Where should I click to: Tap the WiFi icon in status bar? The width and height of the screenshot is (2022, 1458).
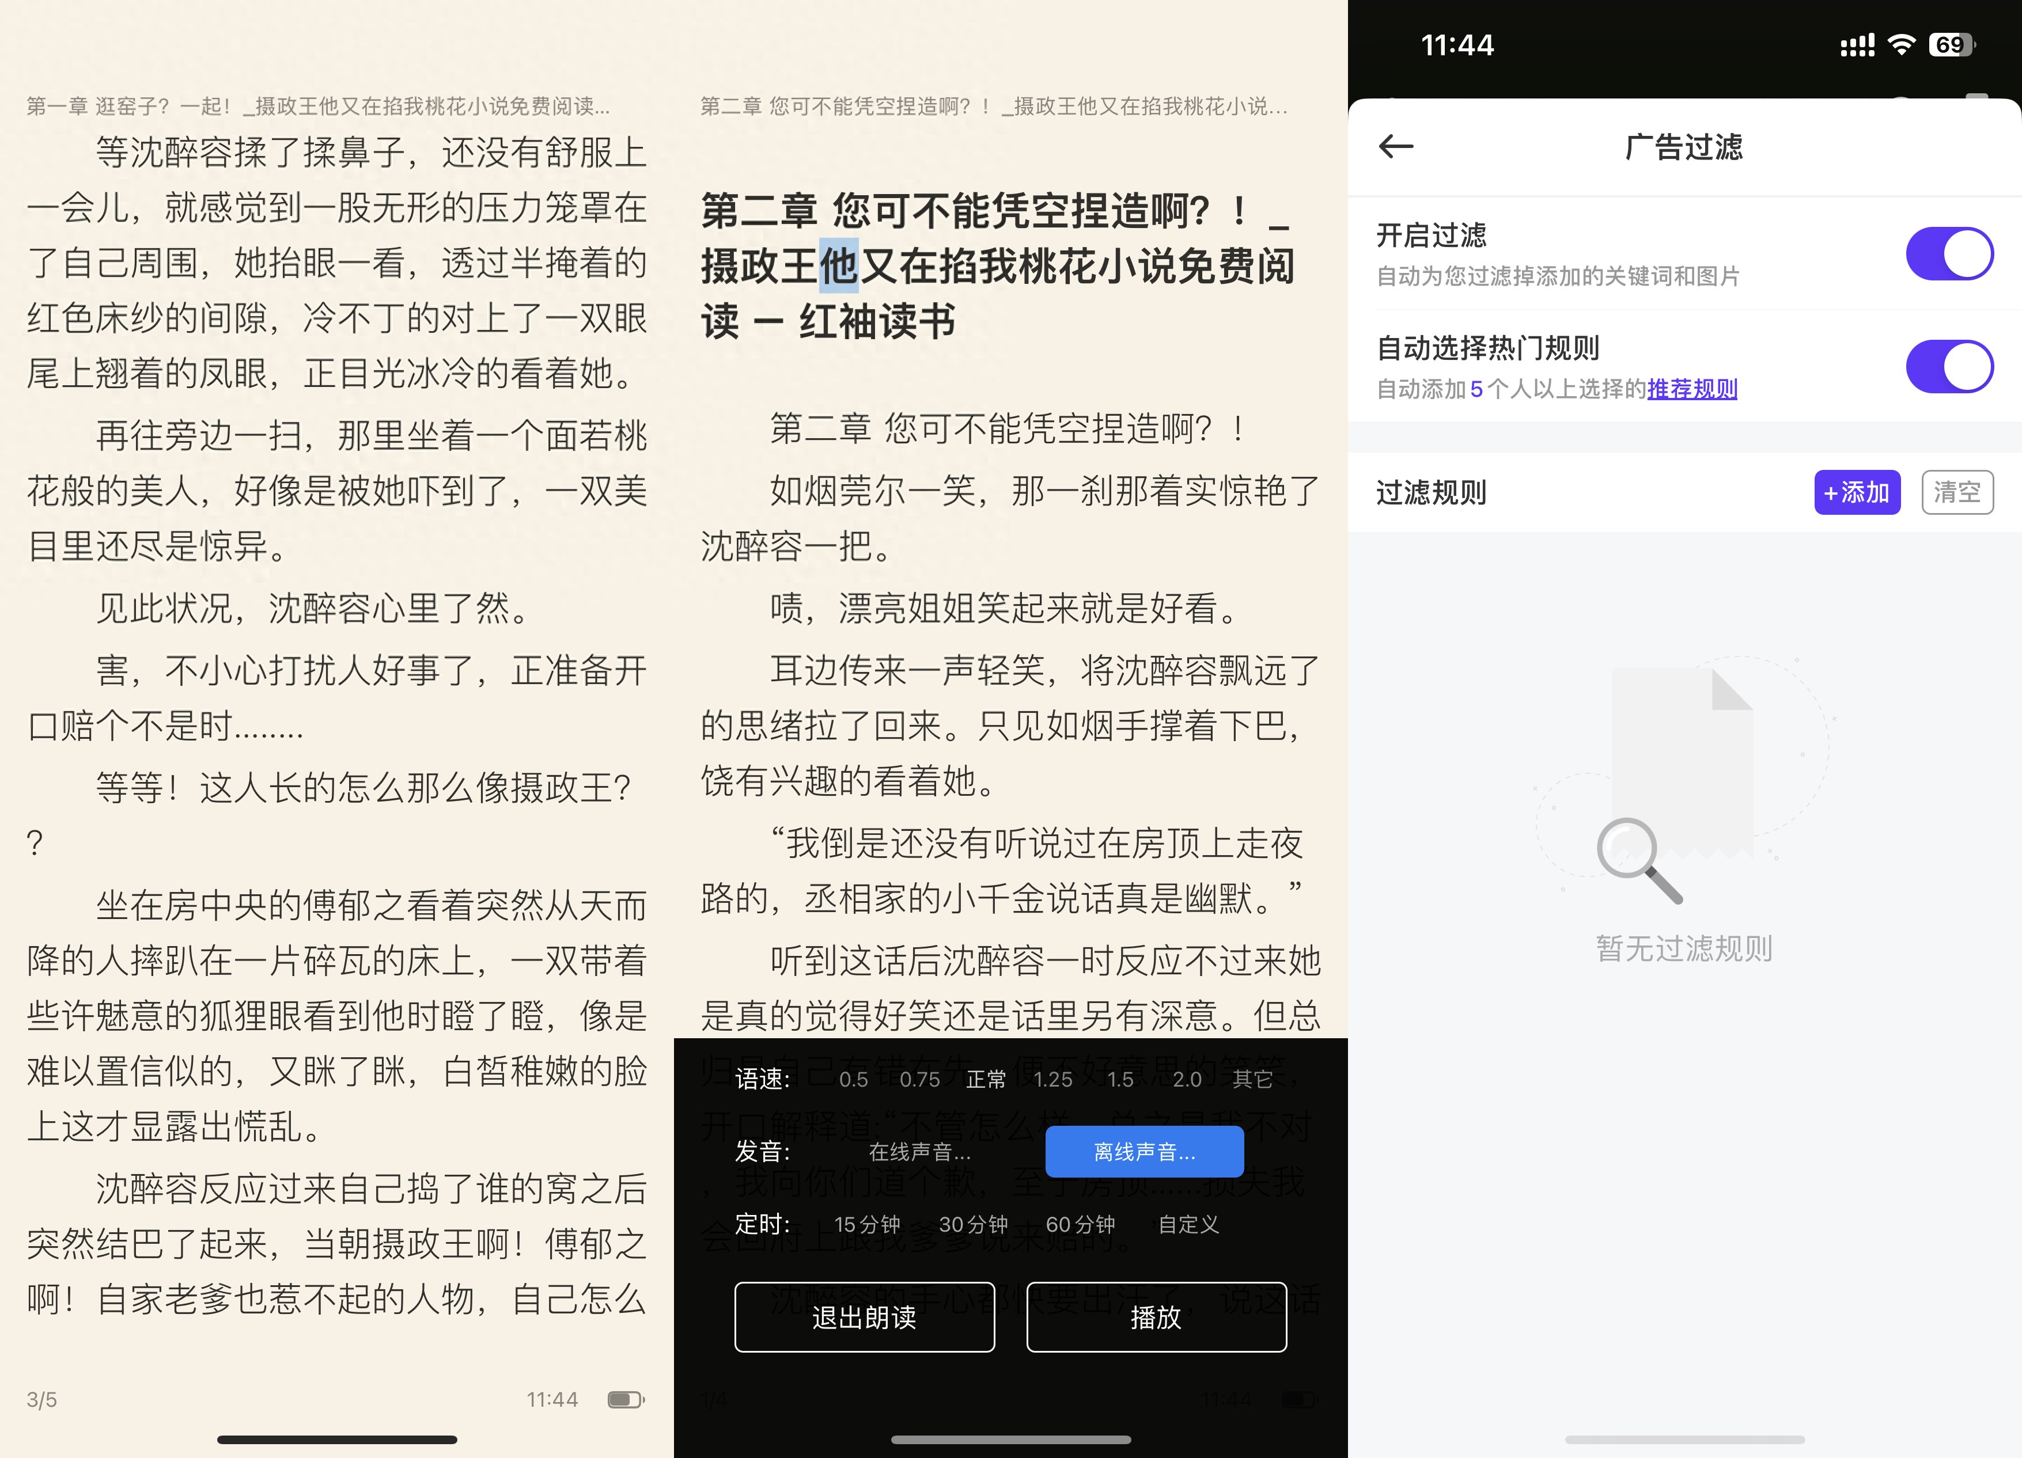1901,44
